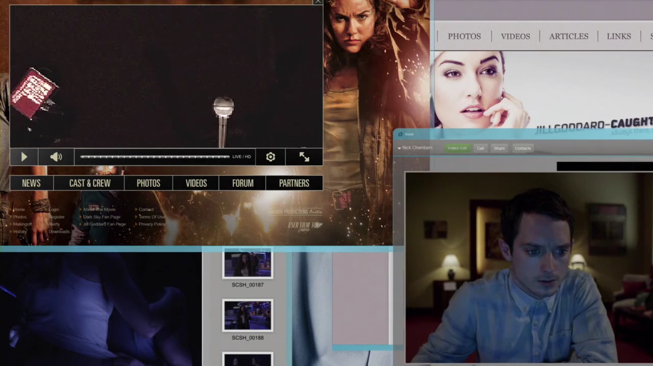Switch to the movie site PHOTOS tab
This screenshot has height=366, width=653.
click(148, 183)
